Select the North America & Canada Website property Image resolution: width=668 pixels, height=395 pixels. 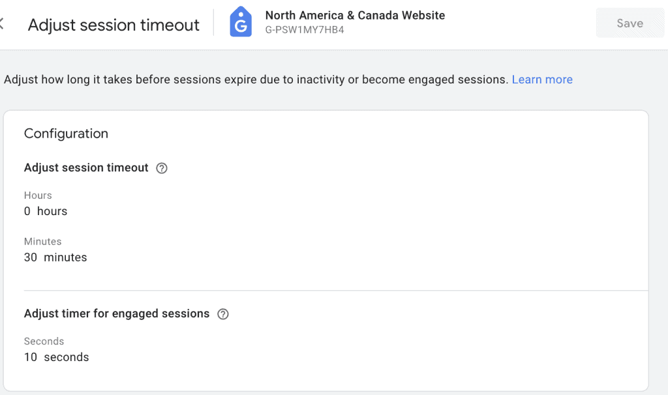point(356,15)
